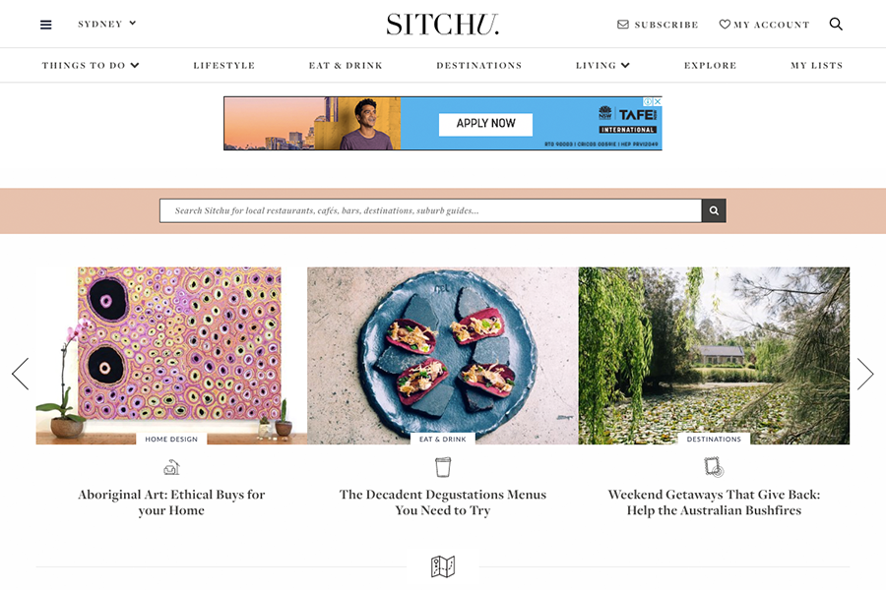Click the folded map icon
Viewport: 886px width, 590px height.
pyautogui.click(x=443, y=566)
